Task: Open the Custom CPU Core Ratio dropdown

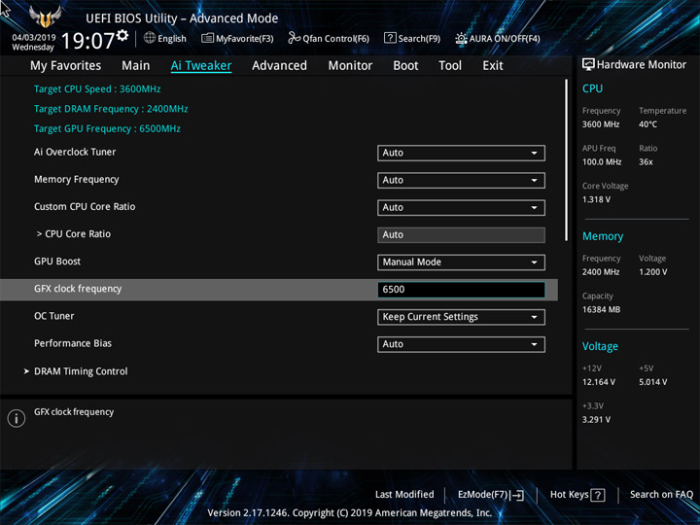Action: pos(461,208)
